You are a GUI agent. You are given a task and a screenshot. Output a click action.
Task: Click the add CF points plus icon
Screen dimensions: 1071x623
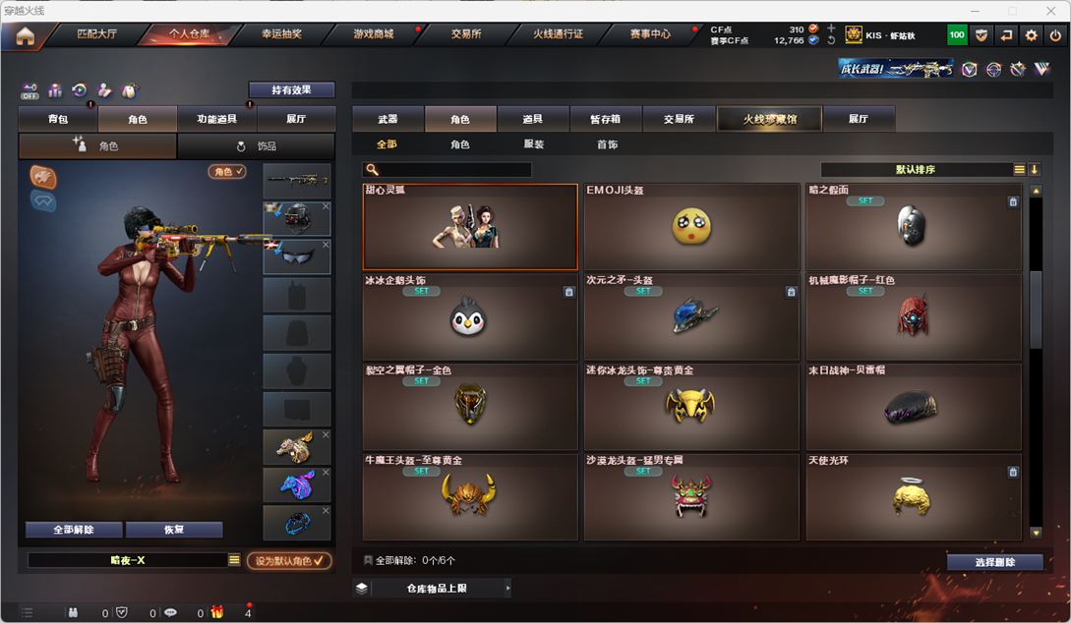(831, 28)
